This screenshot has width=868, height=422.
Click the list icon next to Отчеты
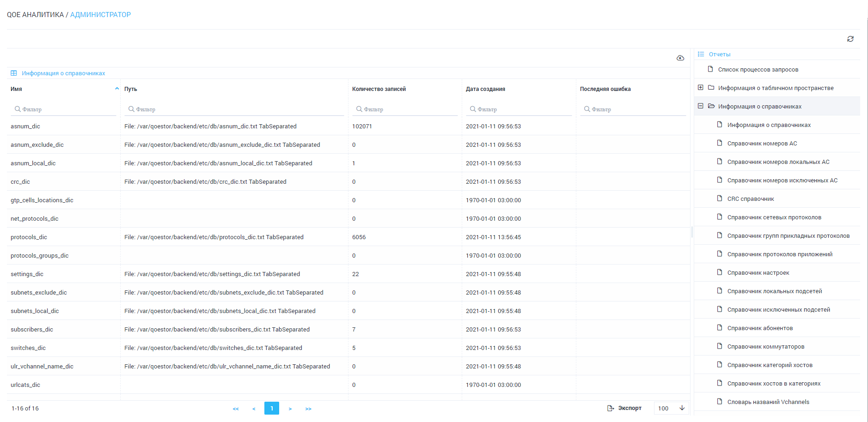(701, 54)
